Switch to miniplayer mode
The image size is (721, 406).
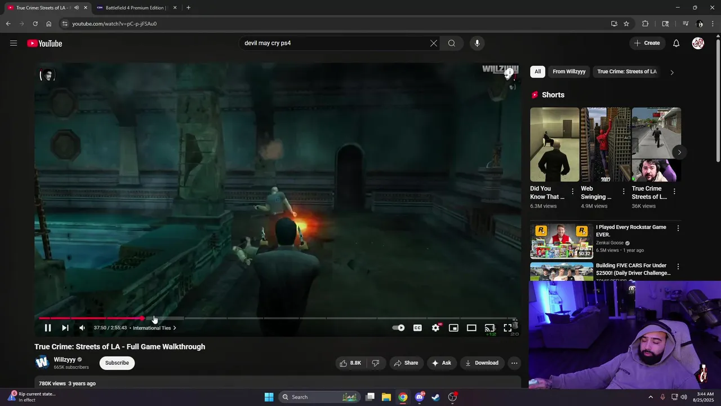(453, 328)
